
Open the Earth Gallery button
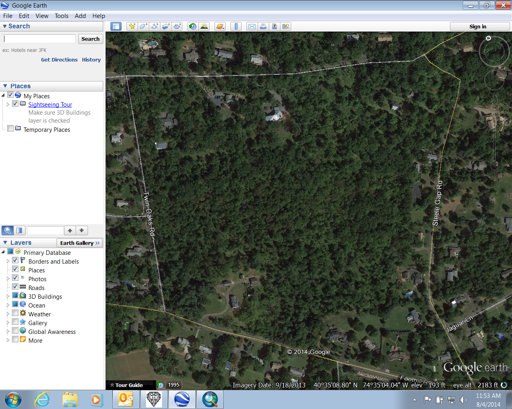pyautogui.click(x=80, y=243)
